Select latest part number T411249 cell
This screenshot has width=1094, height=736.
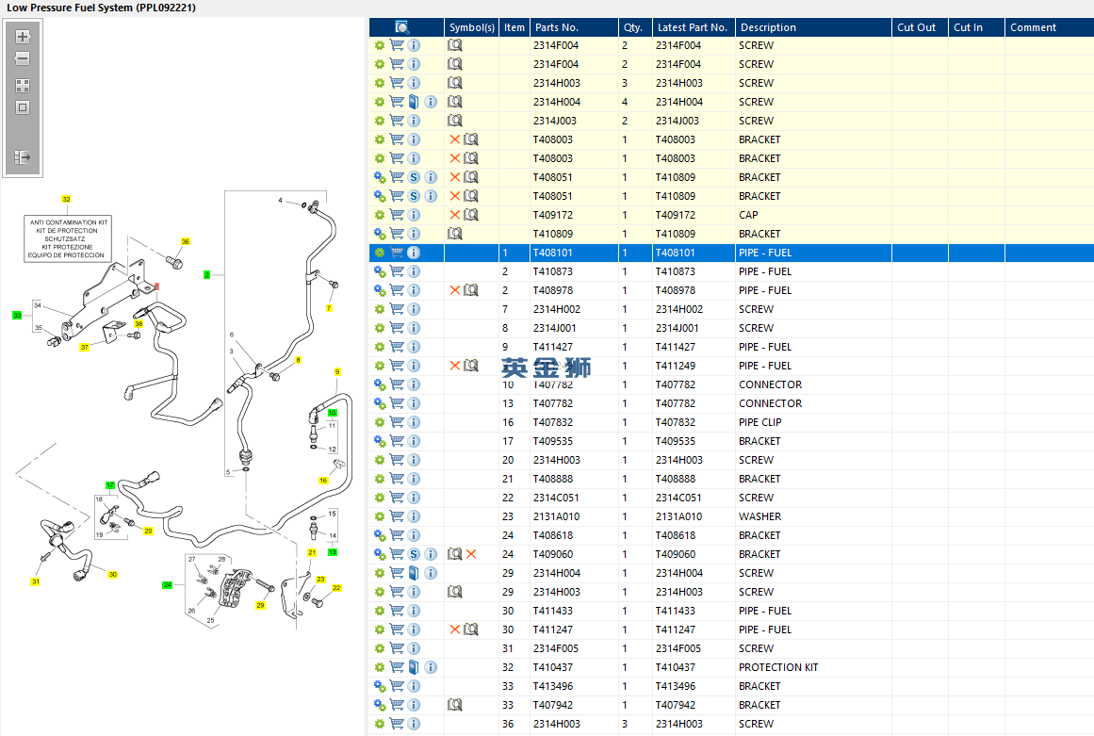coord(694,366)
